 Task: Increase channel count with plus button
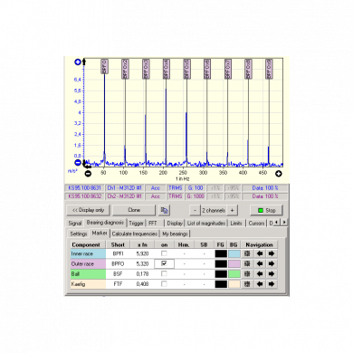232,210
